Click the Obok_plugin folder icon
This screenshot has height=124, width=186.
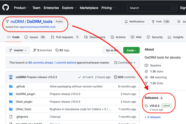[11, 102]
